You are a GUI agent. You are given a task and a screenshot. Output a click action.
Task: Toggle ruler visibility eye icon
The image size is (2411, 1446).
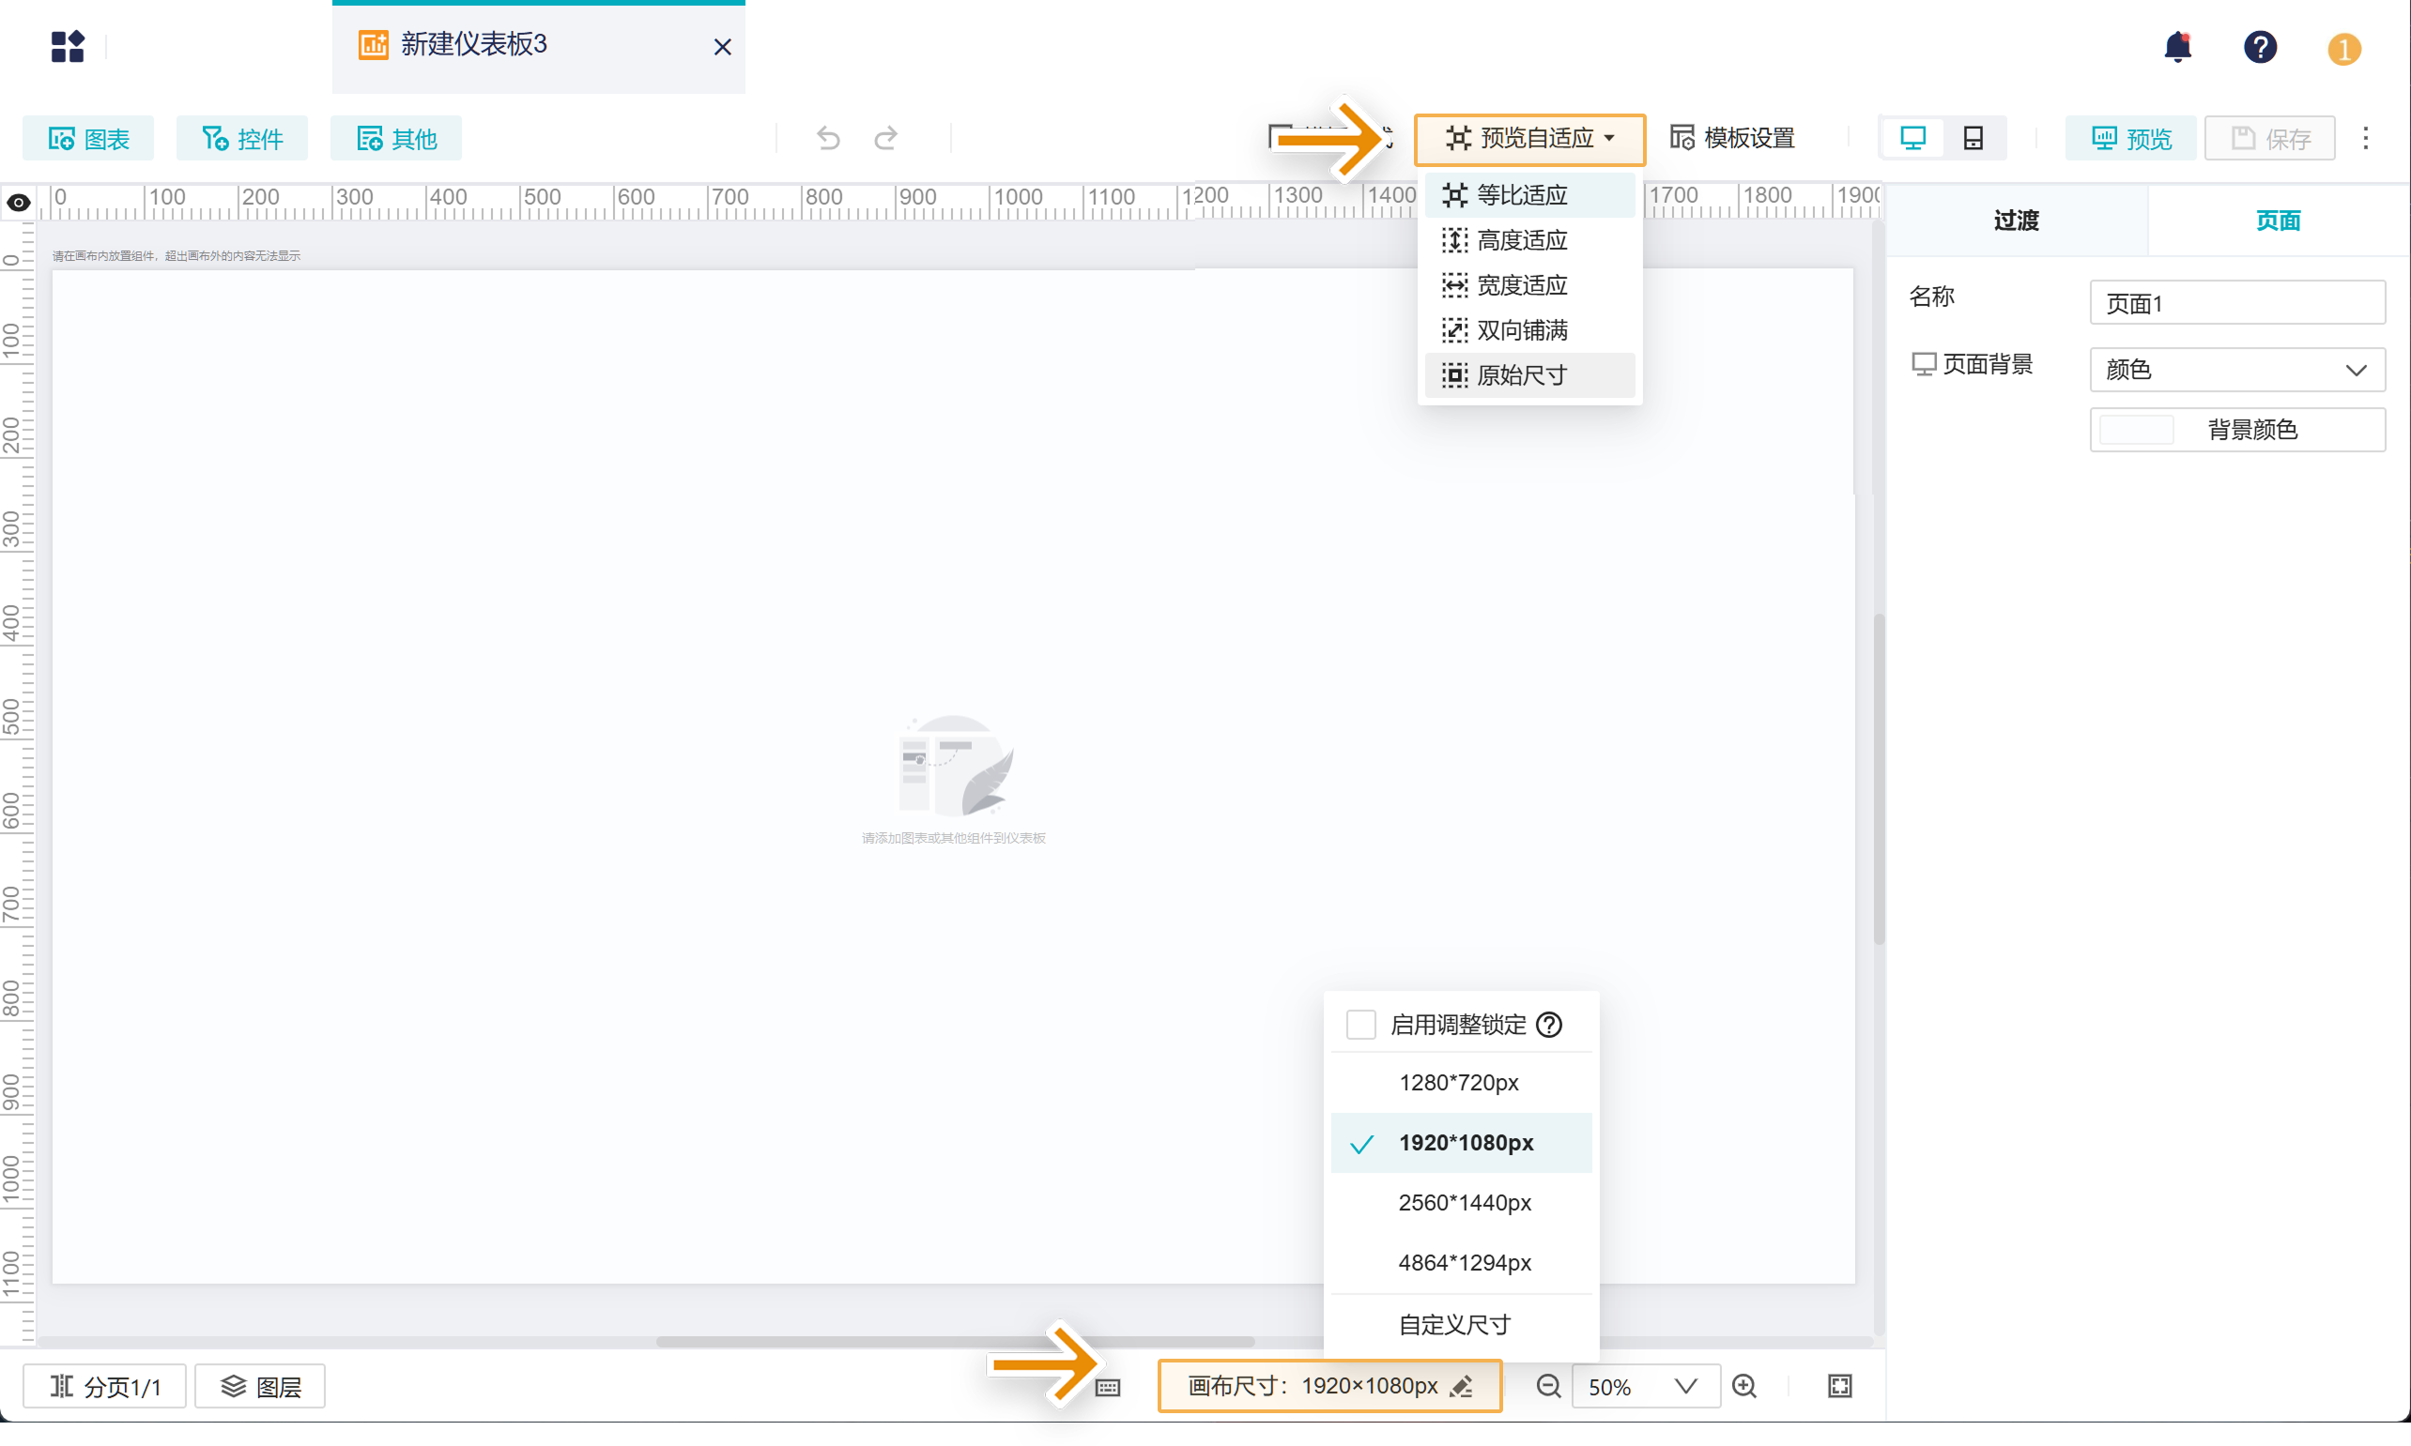(x=19, y=203)
